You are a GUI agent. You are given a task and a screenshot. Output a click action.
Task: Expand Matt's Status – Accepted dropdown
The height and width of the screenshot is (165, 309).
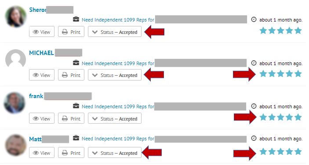coord(115,153)
